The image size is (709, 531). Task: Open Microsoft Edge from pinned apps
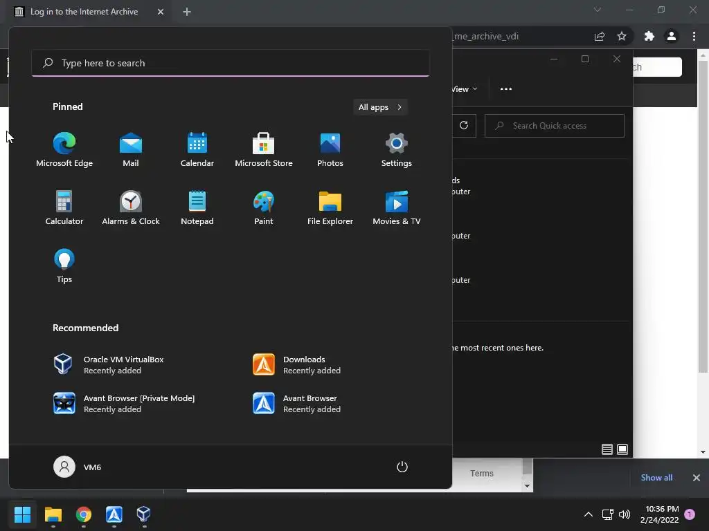[64, 150]
